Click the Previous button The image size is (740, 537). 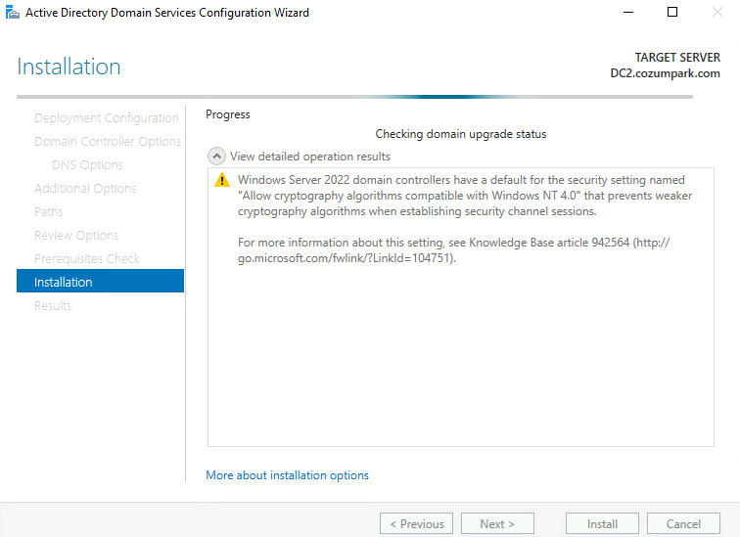tap(416, 524)
